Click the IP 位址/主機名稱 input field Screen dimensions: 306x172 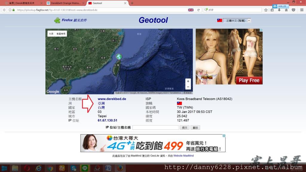[155, 127]
